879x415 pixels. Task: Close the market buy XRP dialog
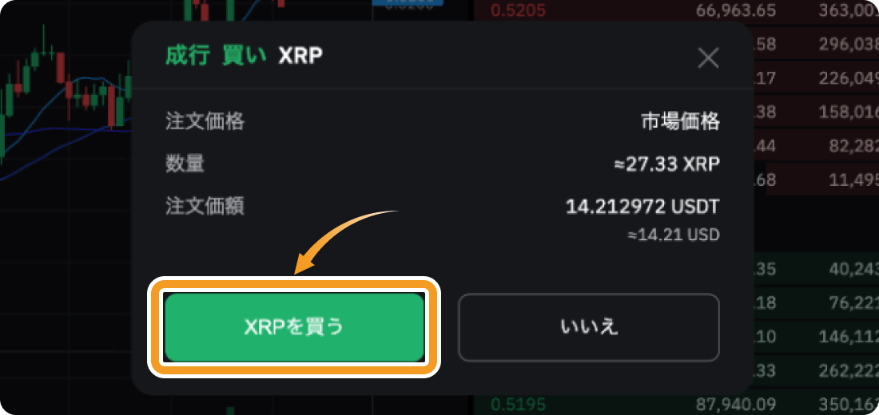[708, 57]
